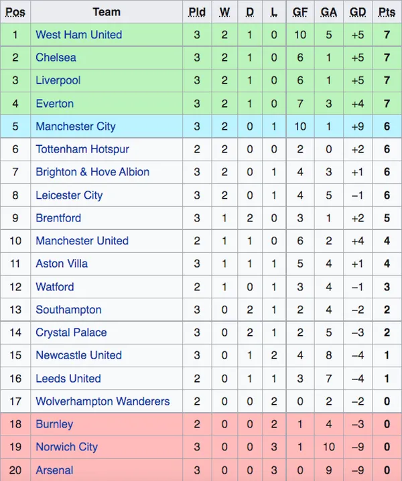Click Brighton & Hove Albion link

pos(92,172)
